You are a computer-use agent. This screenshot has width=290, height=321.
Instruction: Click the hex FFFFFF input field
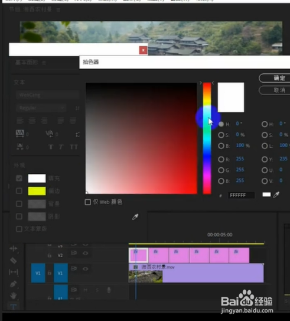click(x=242, y=195)
